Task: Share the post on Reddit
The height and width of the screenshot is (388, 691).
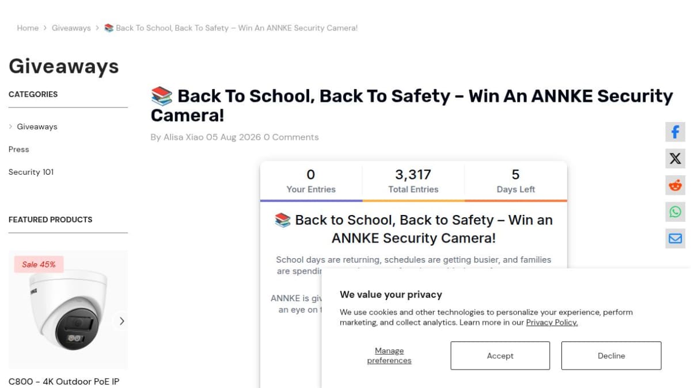Action: click(x=675, y=185)
